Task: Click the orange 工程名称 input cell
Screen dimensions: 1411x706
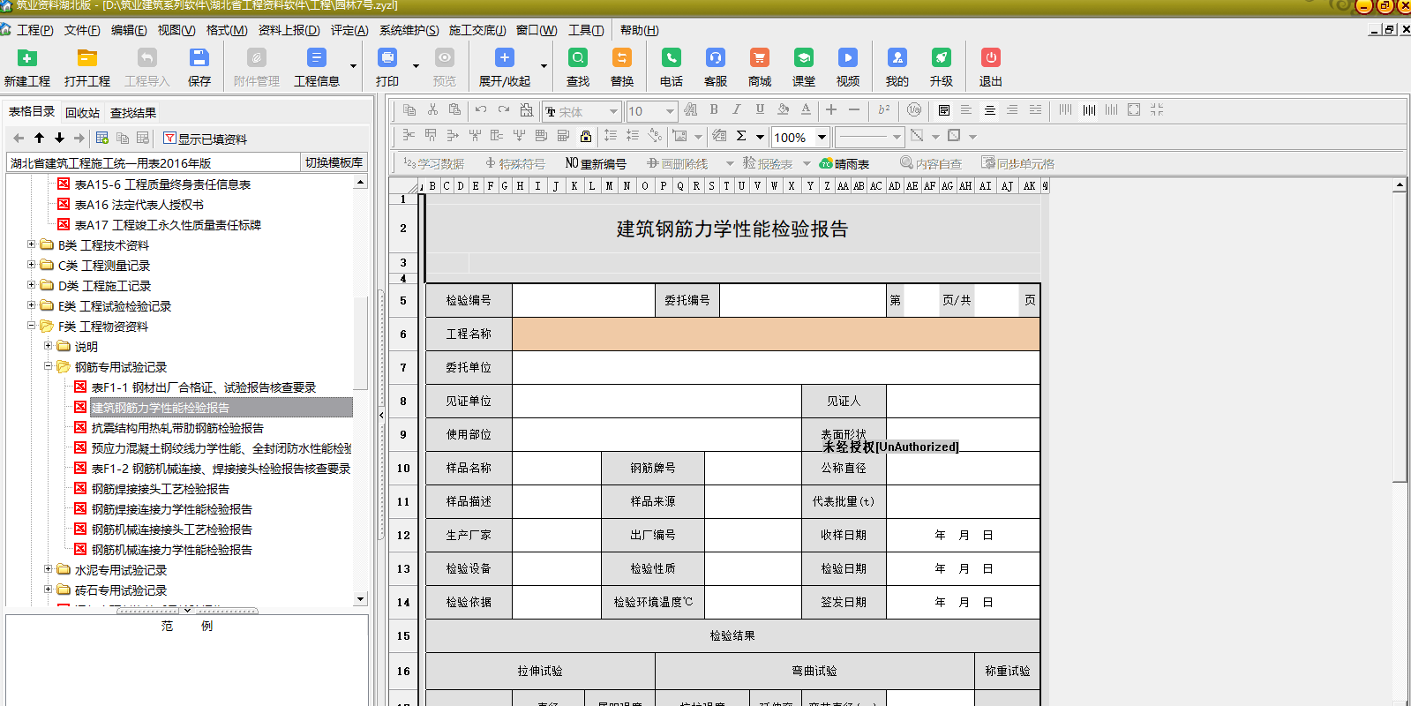Action: (776, 334)
